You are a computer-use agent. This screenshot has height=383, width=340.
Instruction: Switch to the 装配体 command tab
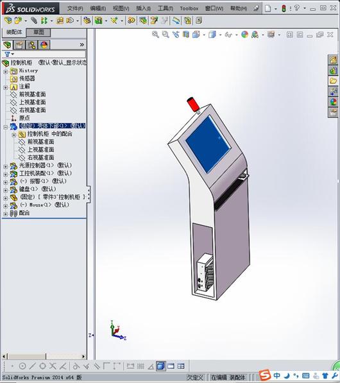pos(14,32)
